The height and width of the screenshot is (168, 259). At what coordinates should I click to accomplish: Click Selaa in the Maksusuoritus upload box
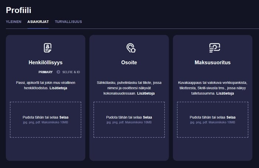[231, 117]
